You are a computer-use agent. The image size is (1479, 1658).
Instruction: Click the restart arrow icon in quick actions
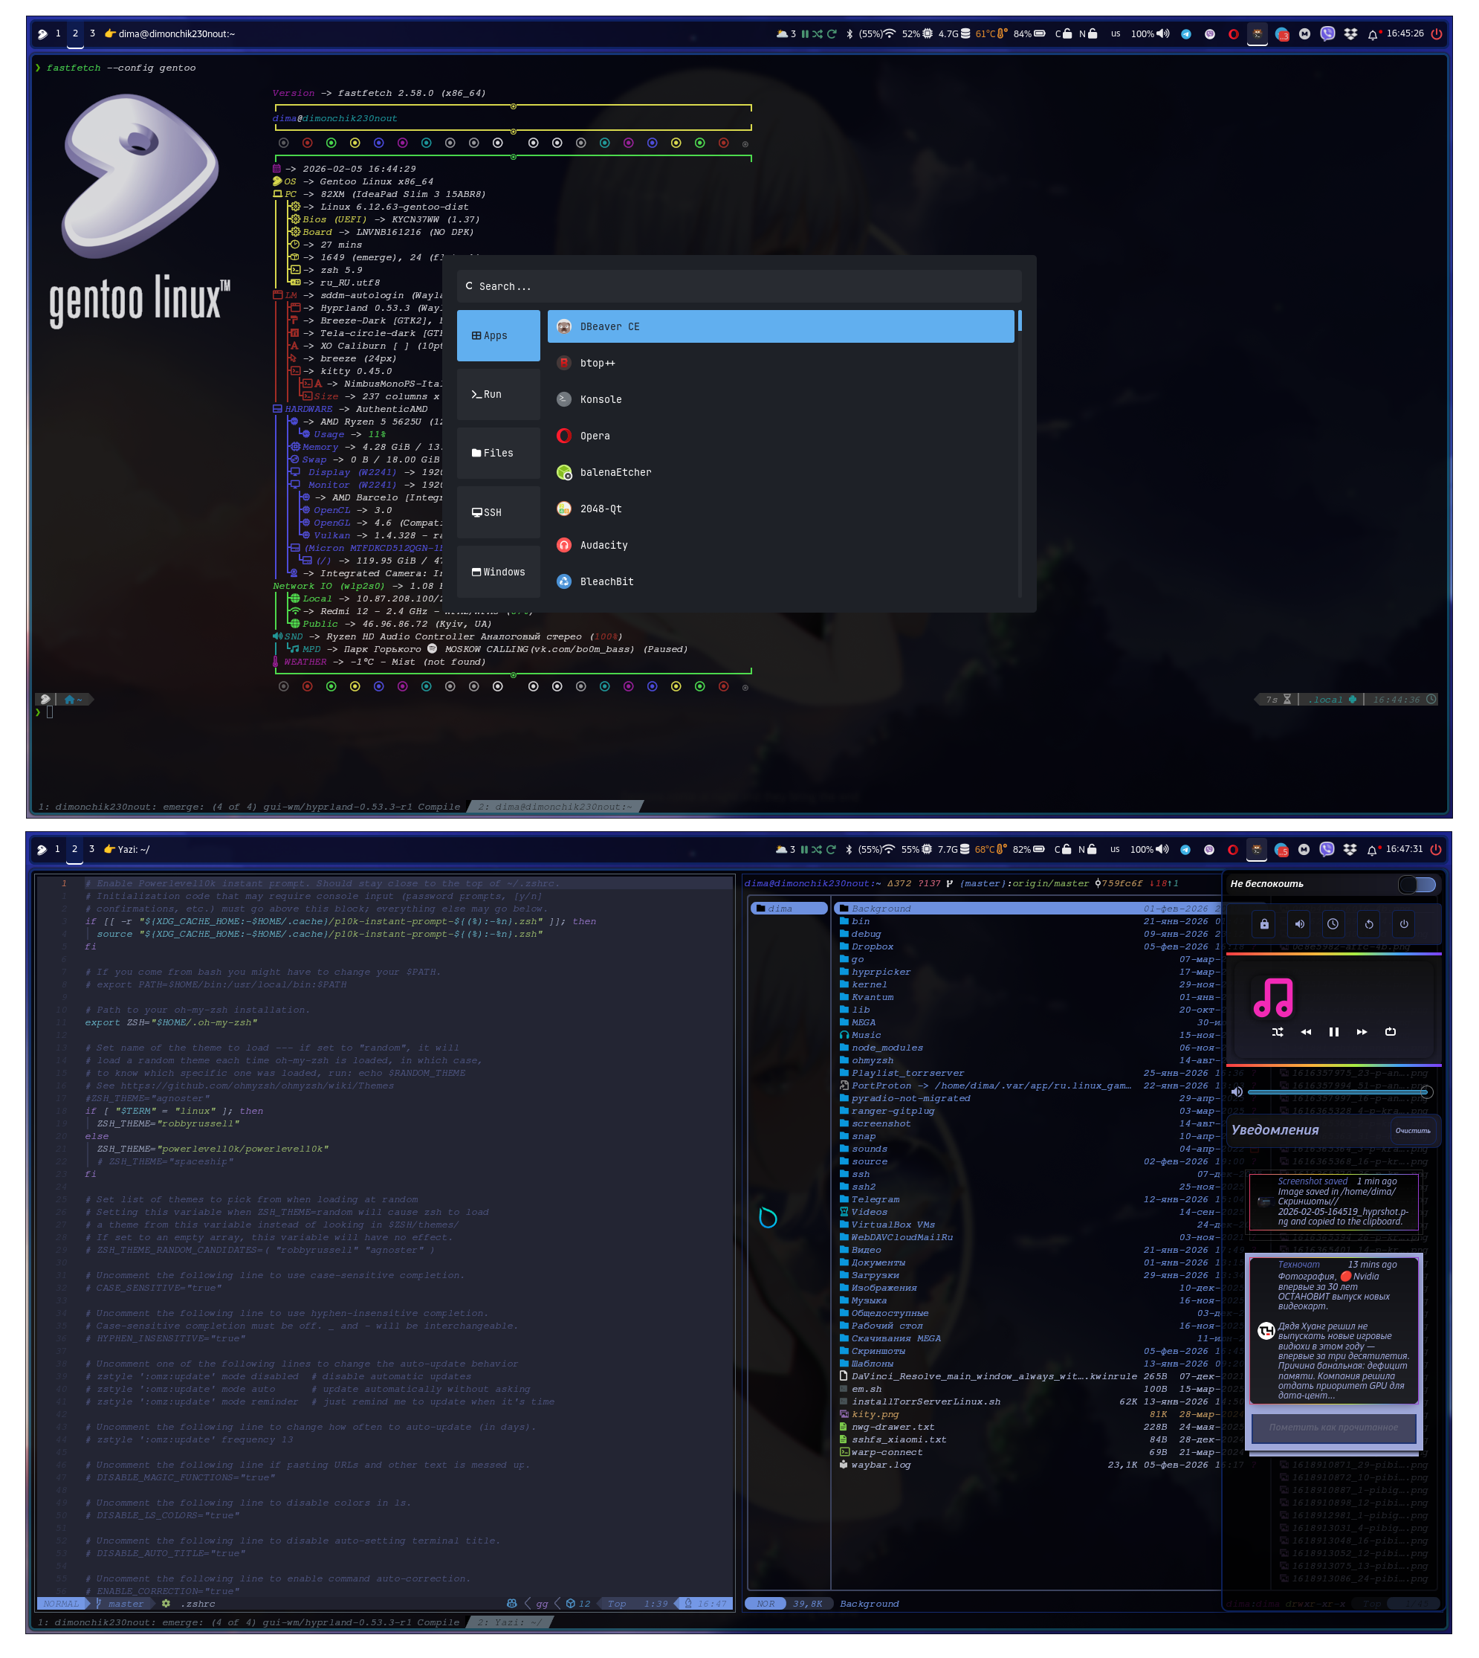pyautogui.click(x=1369, y=924)
